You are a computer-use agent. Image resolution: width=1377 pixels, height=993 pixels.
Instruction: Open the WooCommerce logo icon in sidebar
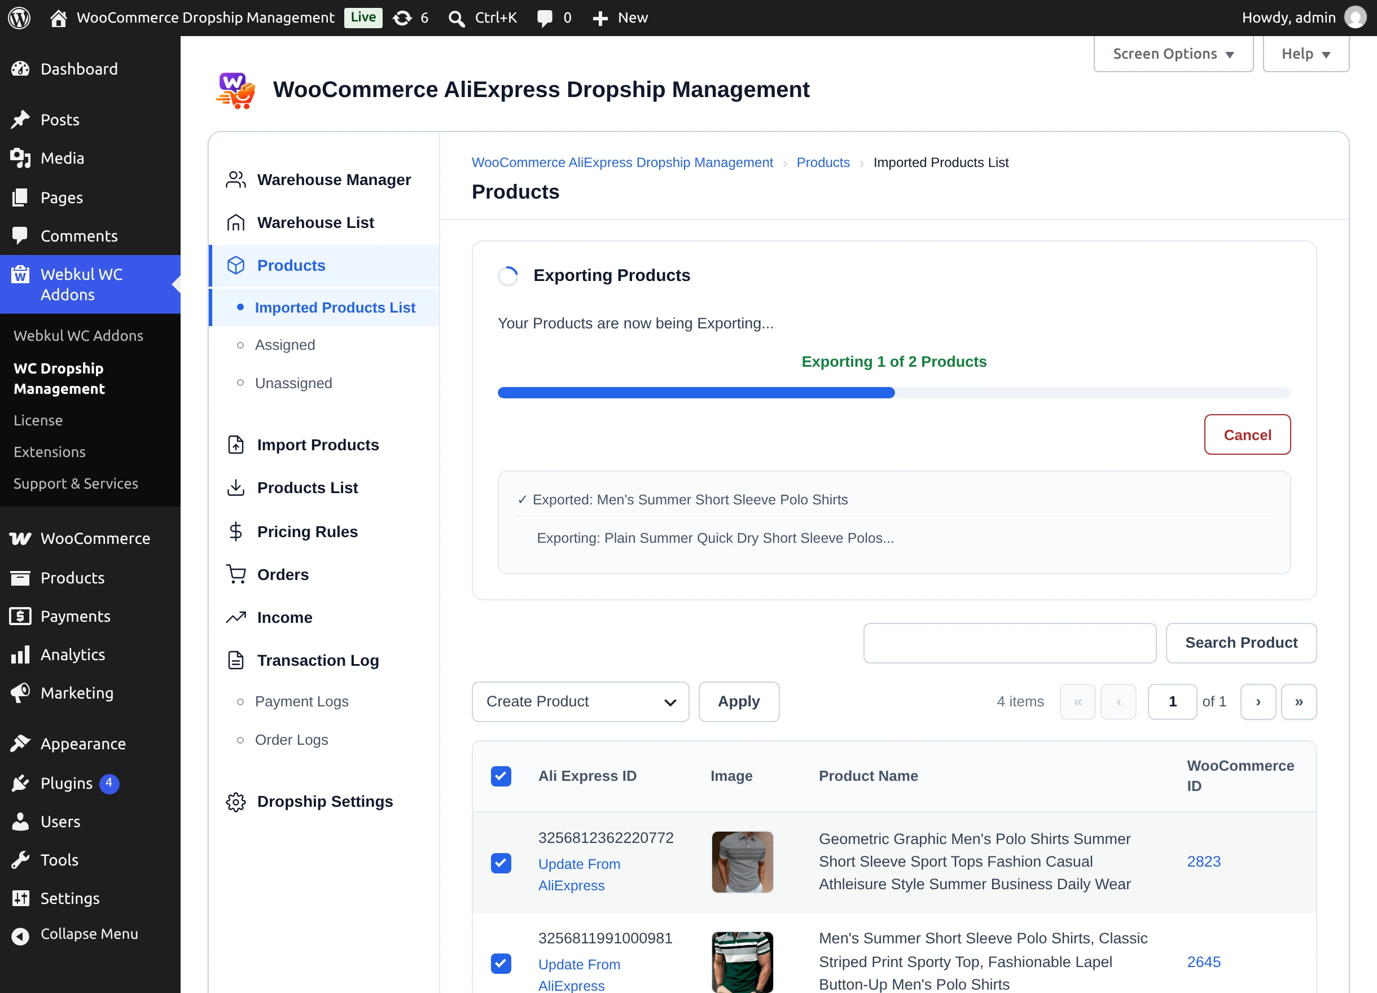[20, 538]
